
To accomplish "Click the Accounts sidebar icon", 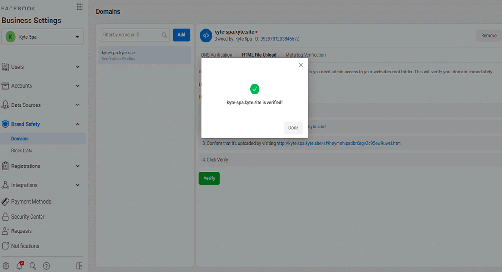I will pos(5,86).
